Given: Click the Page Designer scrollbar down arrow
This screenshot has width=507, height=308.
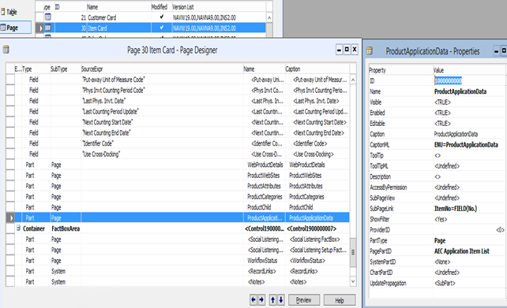Looking at the screenshot, I should click(x=353, y=281).
